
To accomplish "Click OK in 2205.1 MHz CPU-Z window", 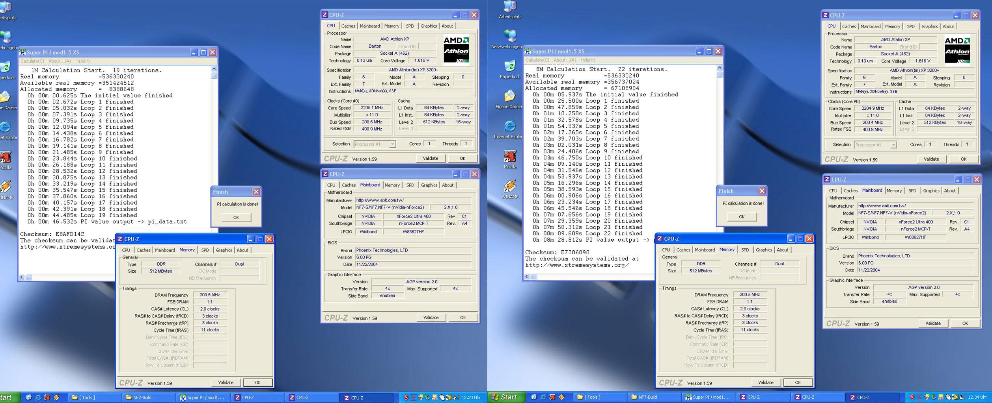I will coord(462,158).
